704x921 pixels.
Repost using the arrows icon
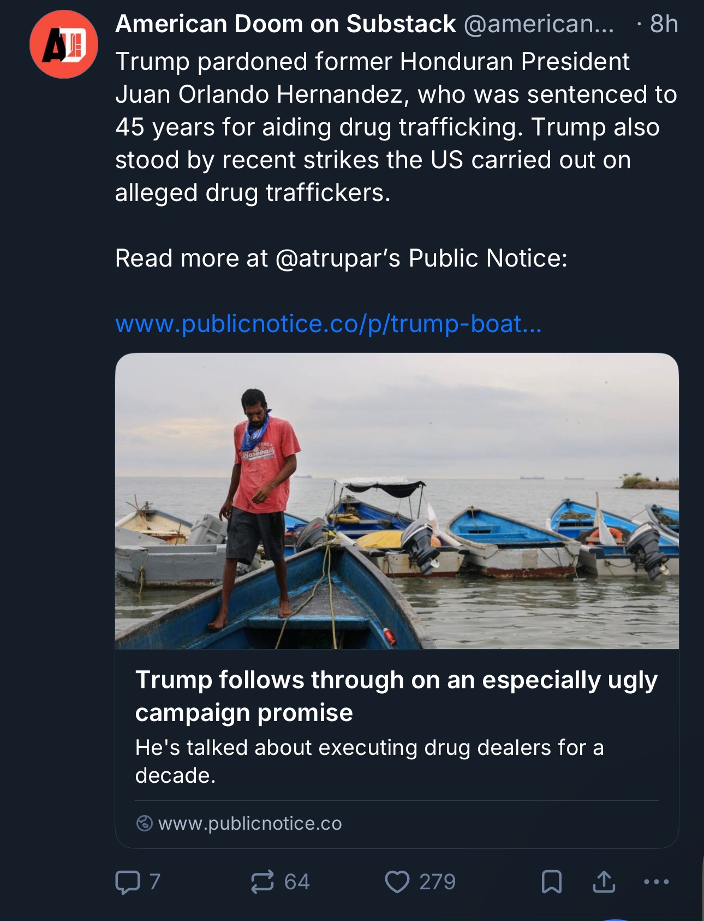(x=262, y=882)
